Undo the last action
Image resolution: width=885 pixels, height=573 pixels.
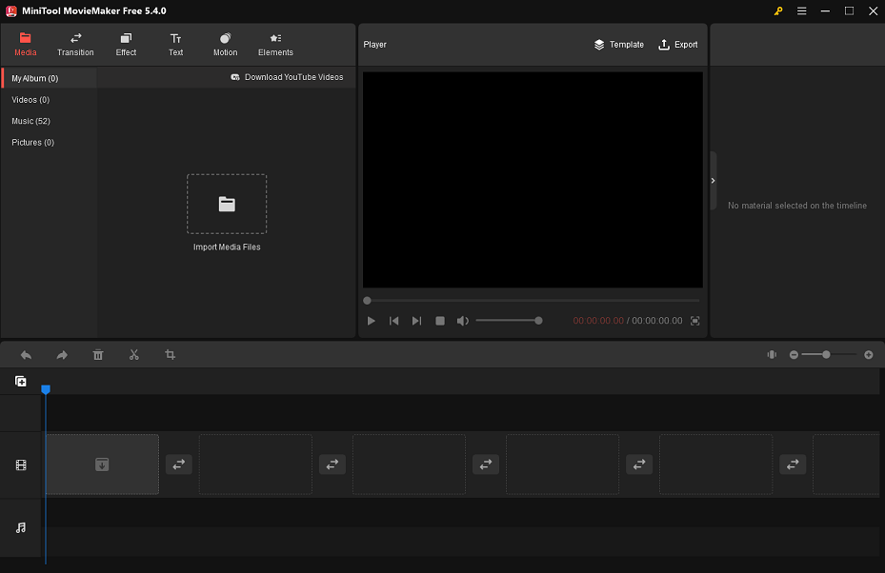[x=26, y=355]
